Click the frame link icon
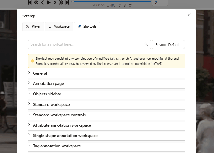 [x=125, y=5]
